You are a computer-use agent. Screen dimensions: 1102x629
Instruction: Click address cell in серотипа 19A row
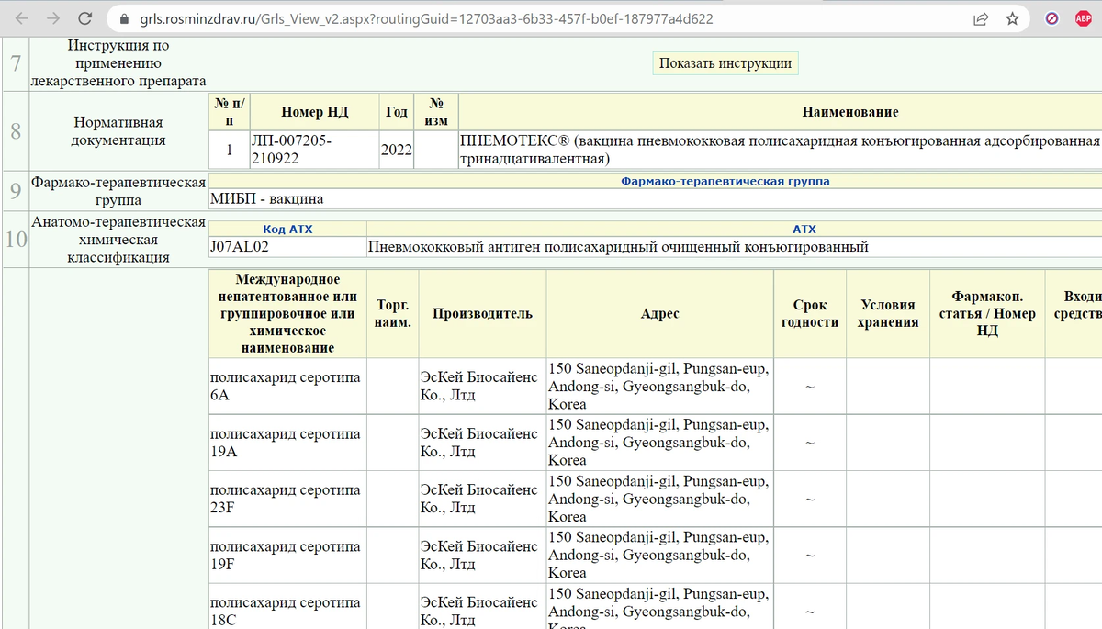click(659, 443)
